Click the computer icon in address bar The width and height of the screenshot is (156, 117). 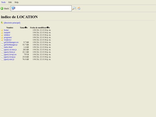13,8
